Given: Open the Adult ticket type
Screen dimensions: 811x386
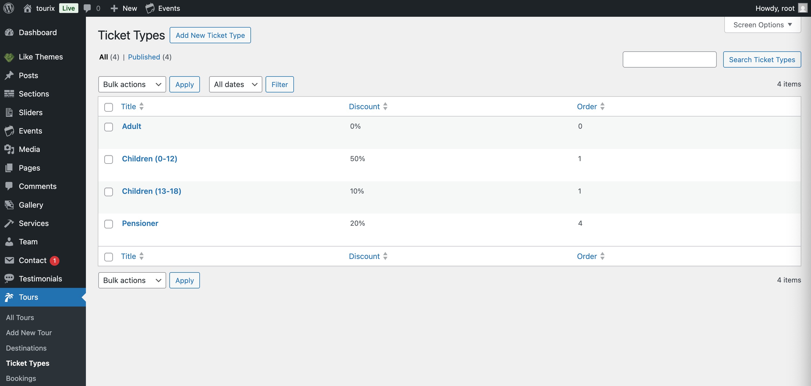Looking at the screenshot, I should (x=132, y=126).
